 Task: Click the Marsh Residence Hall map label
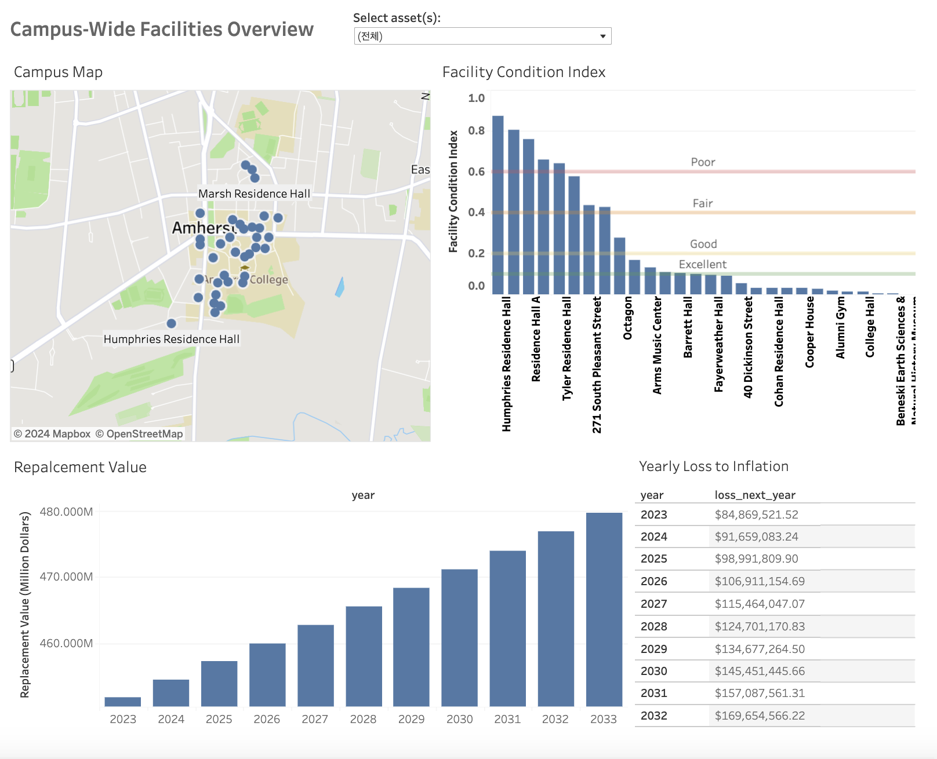(x=254, y=194)
